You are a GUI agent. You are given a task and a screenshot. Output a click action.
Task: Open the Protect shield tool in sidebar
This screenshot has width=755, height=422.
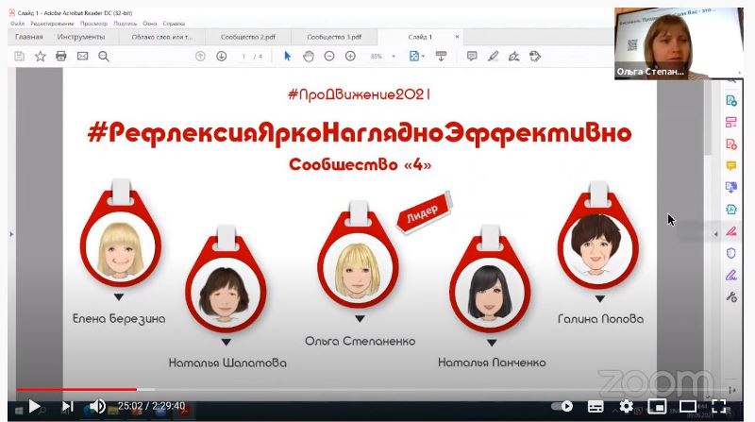pos(730,253)
